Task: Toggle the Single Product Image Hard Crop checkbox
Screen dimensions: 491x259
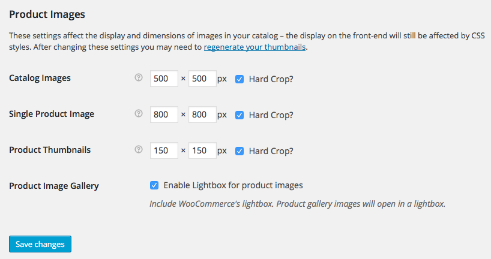Action: [239, 115]
